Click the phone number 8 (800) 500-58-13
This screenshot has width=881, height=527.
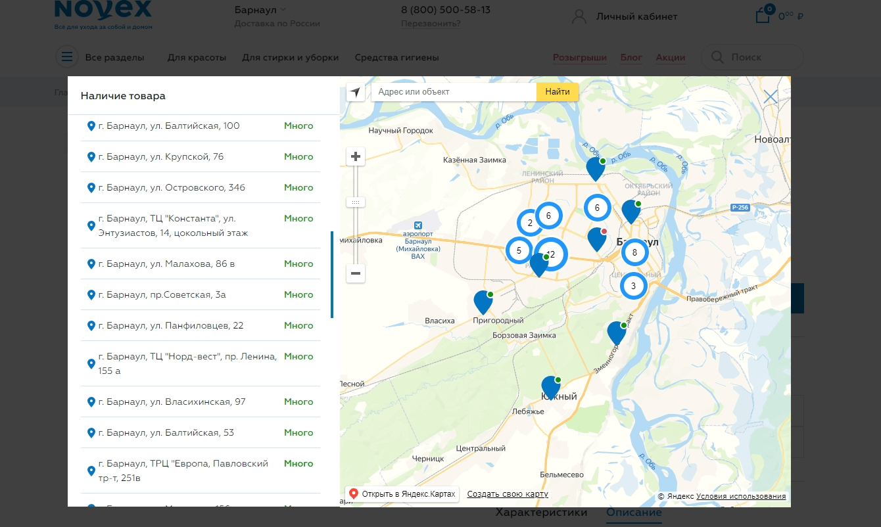(446, 10)
